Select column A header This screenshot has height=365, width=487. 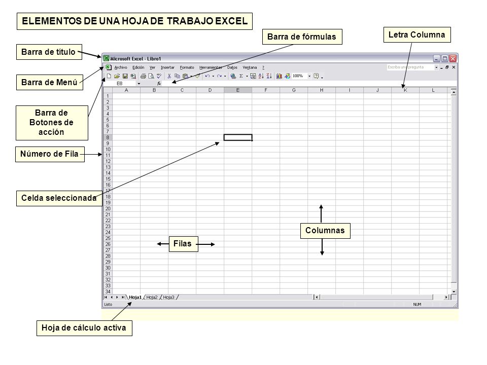pos(126,90)
